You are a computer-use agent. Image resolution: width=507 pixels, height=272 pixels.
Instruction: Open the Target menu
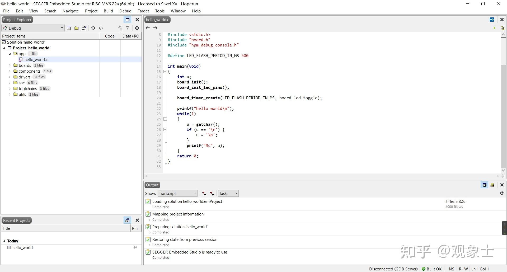point(143,11)
